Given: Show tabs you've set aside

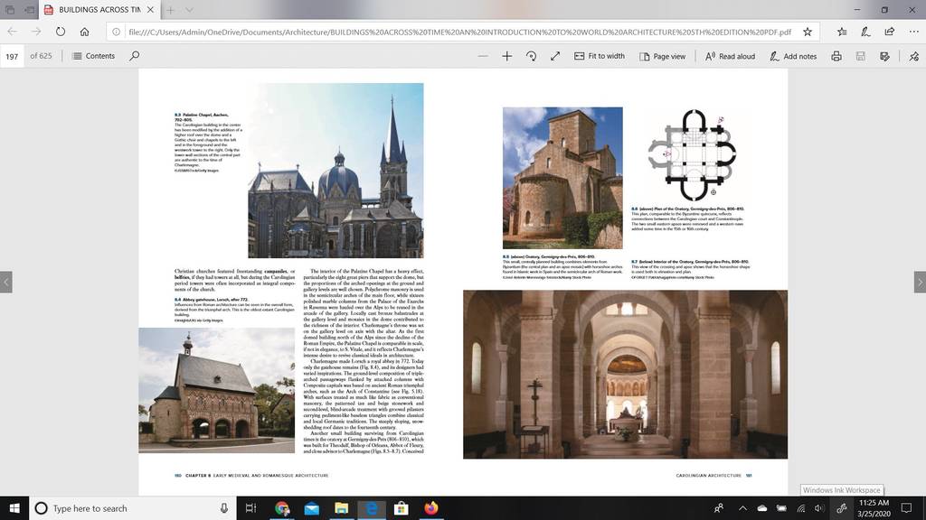Looking at the screenshot, I should point(10,10).
